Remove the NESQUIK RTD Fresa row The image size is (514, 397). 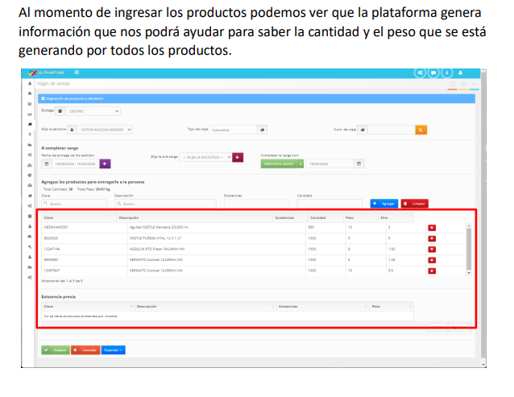point(432,250)
